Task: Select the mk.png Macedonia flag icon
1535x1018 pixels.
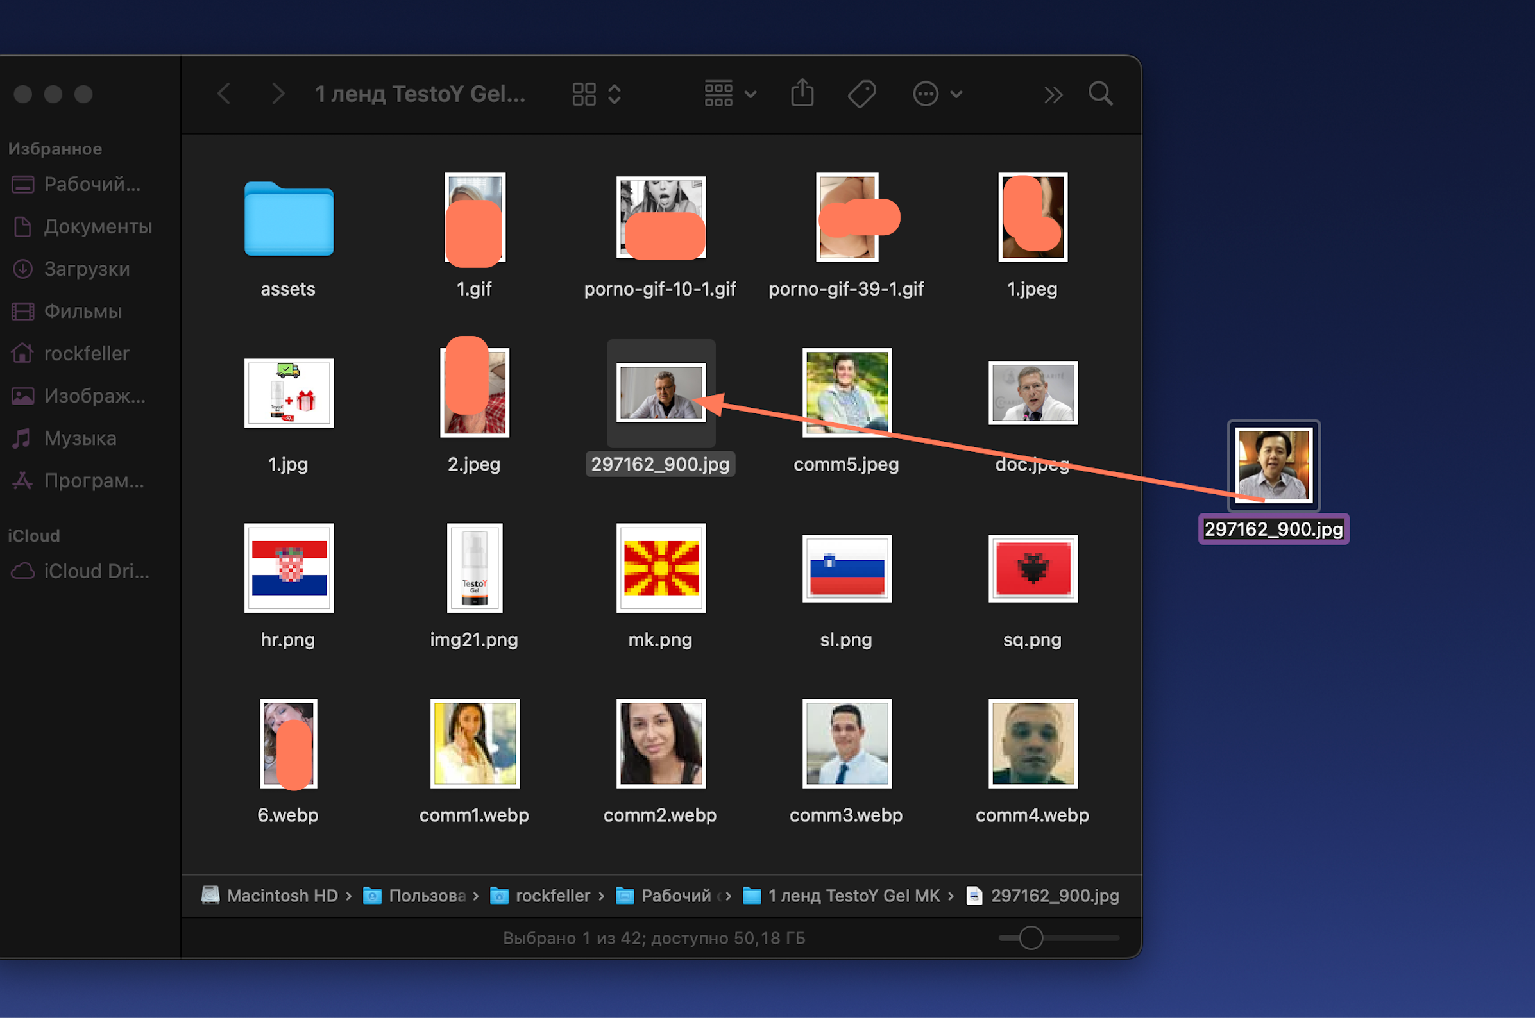Action: pyautogui.click(x=661, y=568)
